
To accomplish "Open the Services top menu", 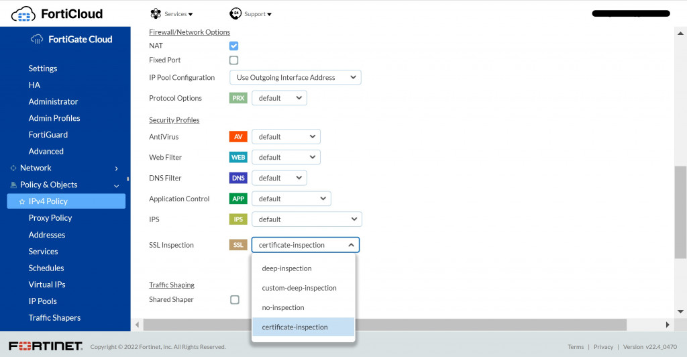I will point(172,14).
